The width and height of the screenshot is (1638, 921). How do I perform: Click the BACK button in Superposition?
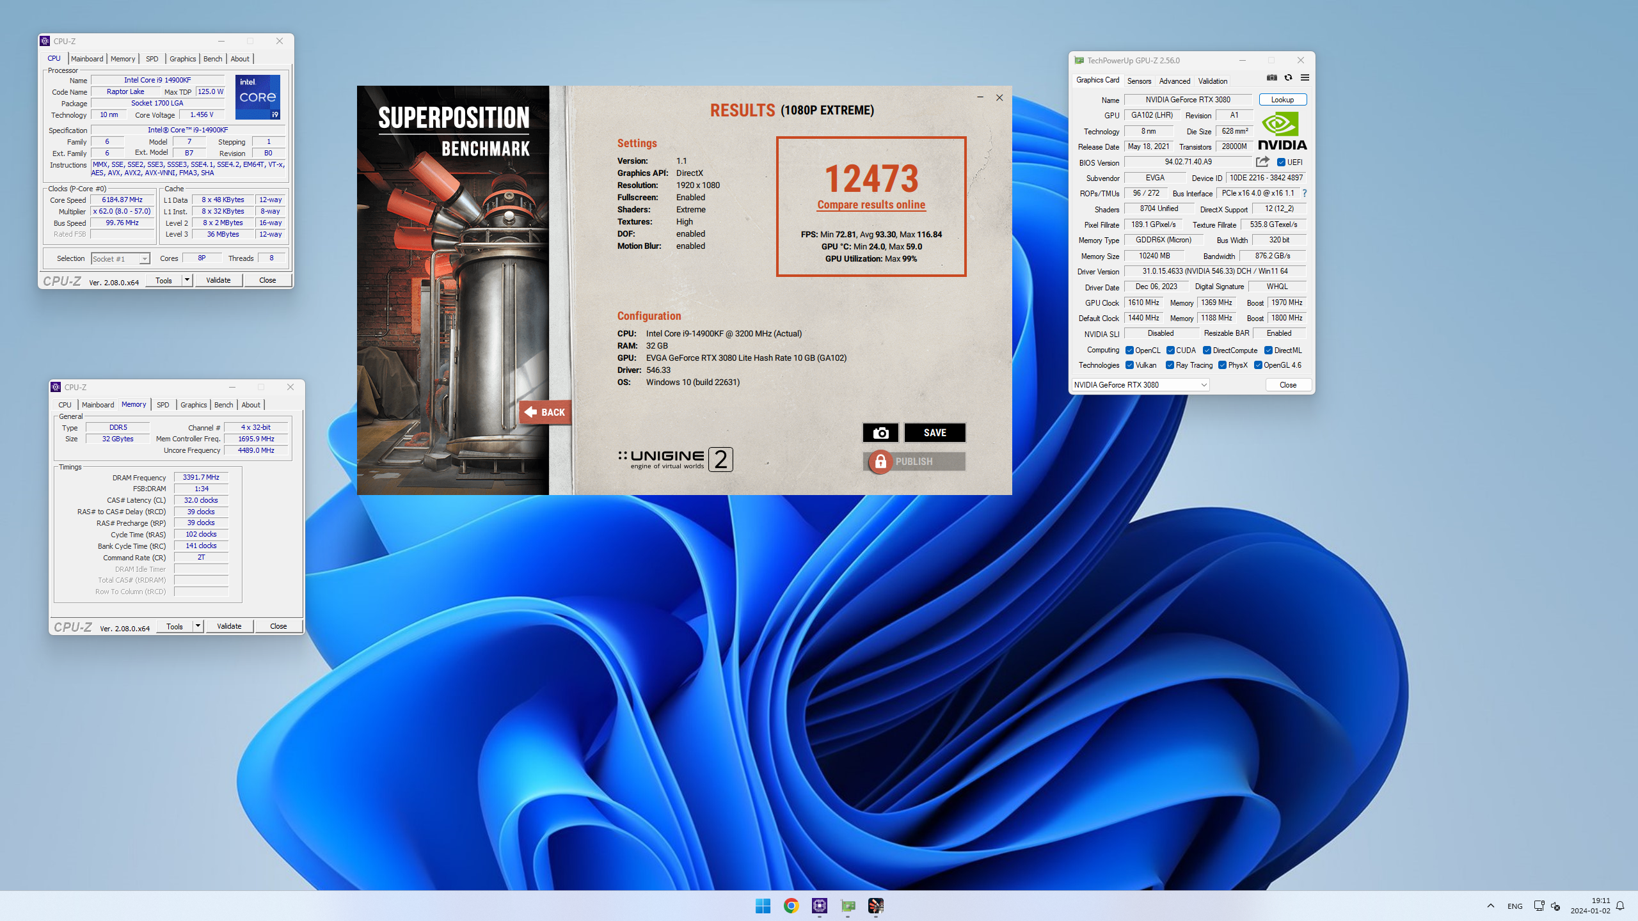545,413
